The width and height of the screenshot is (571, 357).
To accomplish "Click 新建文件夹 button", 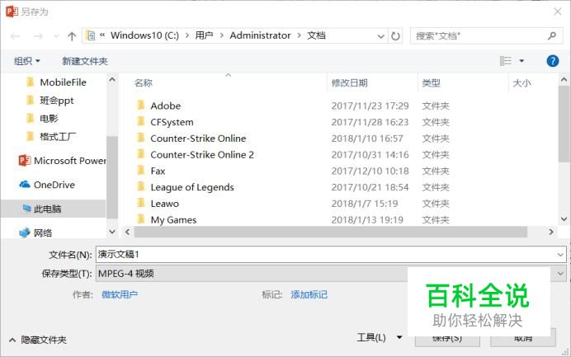I will 85,61.
